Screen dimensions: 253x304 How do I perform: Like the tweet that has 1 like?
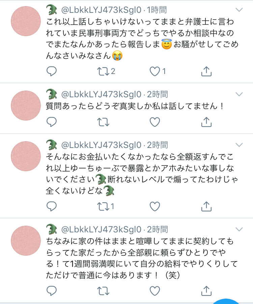point(155,71)
